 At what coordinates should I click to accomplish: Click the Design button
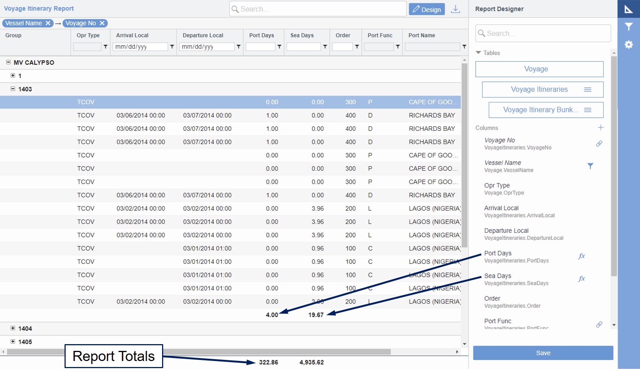(427, 9)
